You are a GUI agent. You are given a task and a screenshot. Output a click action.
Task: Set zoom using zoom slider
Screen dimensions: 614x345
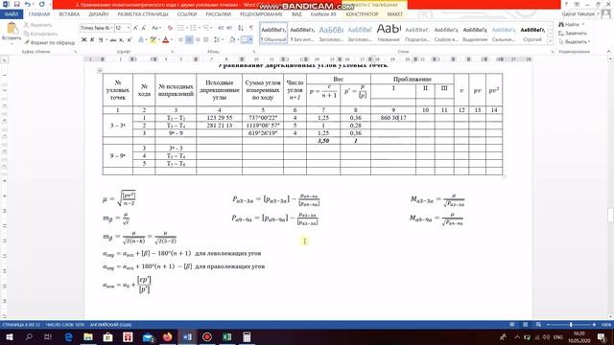coord(571,325)
